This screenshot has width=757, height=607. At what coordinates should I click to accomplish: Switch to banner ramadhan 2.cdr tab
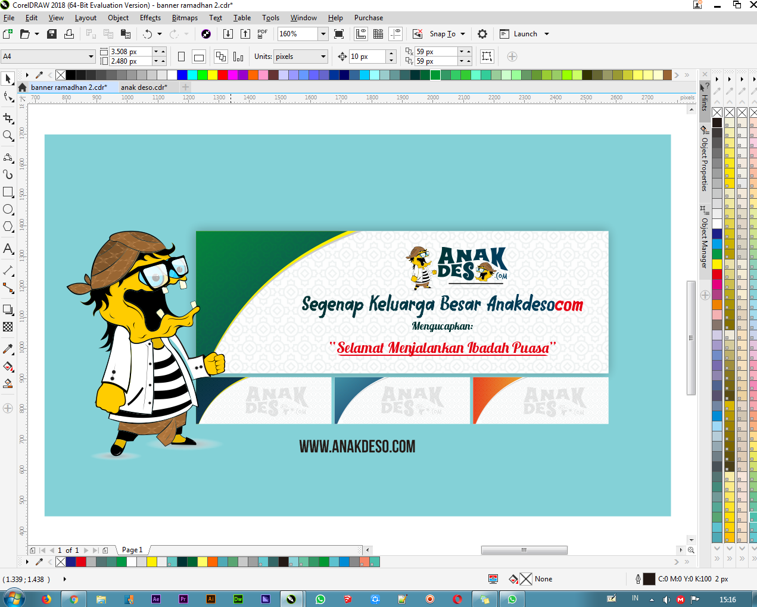[x=69, y=87]
